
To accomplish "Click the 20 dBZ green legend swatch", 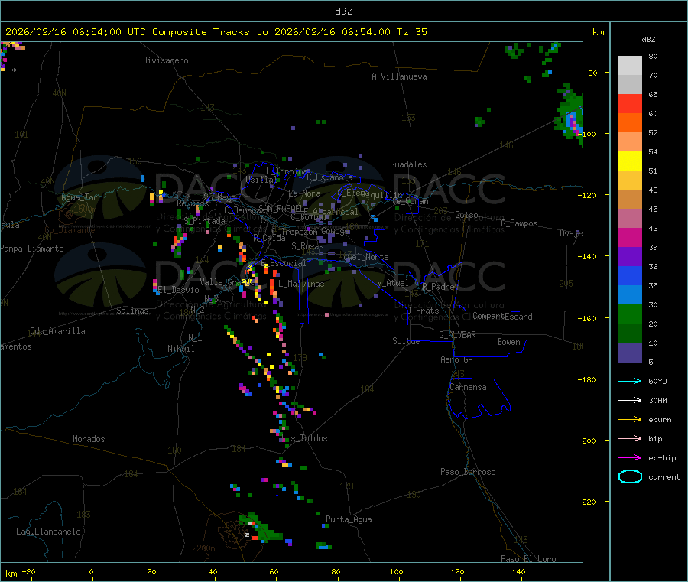I will point(630,314).
